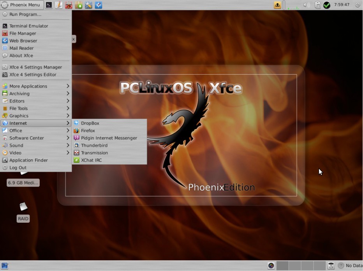The width and height of the screenshot is (363, 271).
Task: Click the RAID desktop label
Action: point(23,219)
